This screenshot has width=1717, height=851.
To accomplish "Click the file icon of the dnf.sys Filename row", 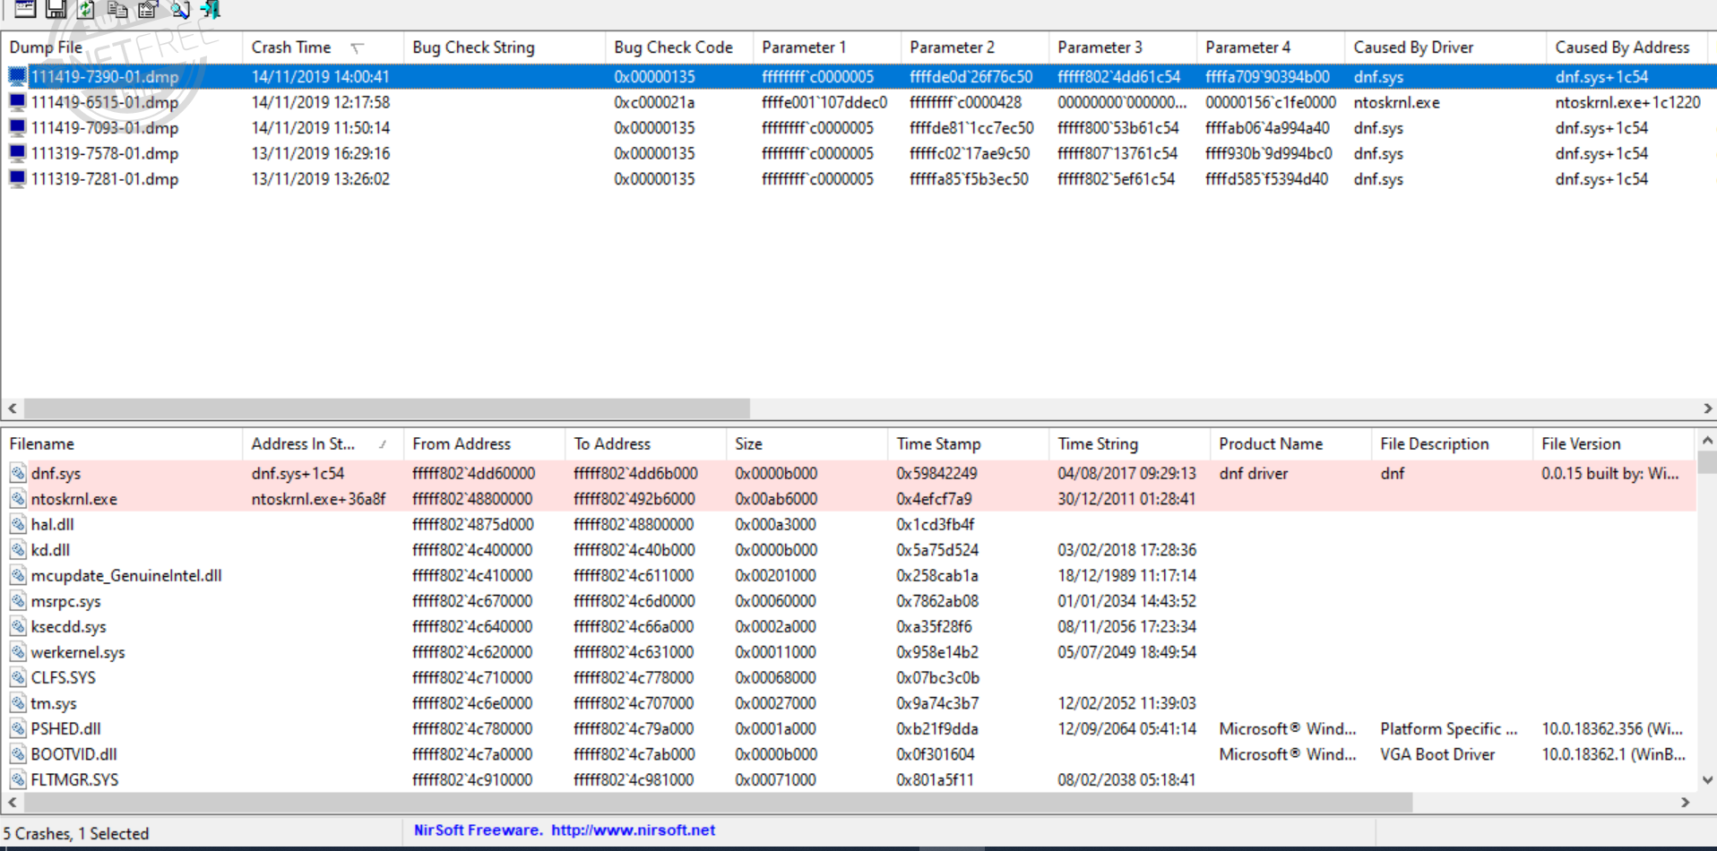I will pos(18,473).
